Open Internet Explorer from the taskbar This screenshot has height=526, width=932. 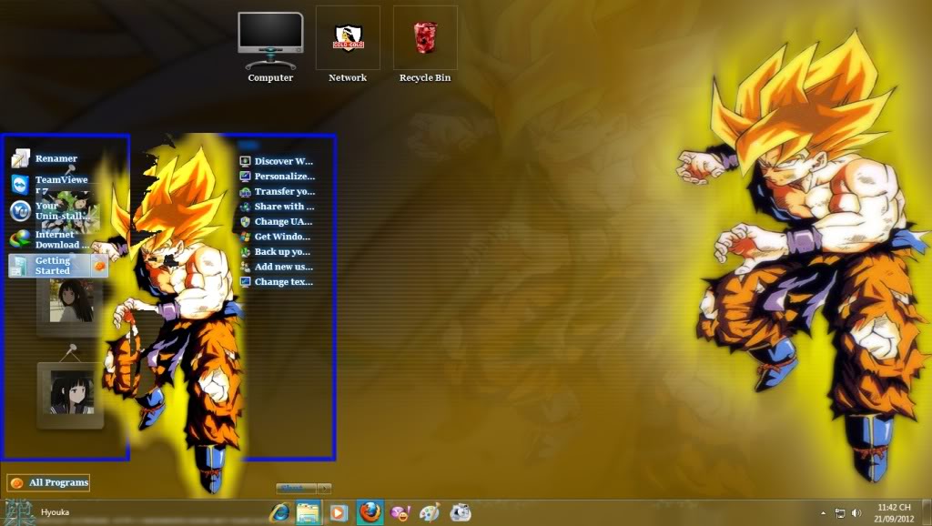pyautogui.click(x=279, y=512)
